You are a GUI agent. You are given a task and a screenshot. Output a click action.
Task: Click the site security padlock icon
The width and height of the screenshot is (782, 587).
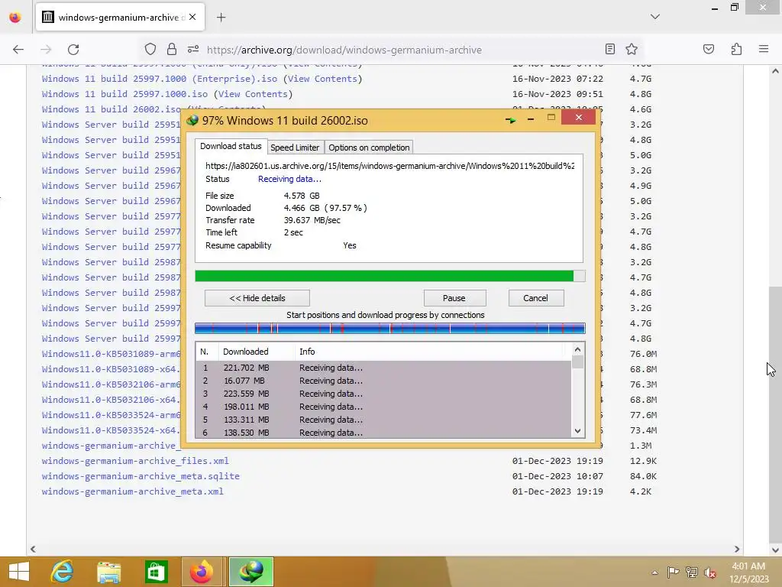172,49
